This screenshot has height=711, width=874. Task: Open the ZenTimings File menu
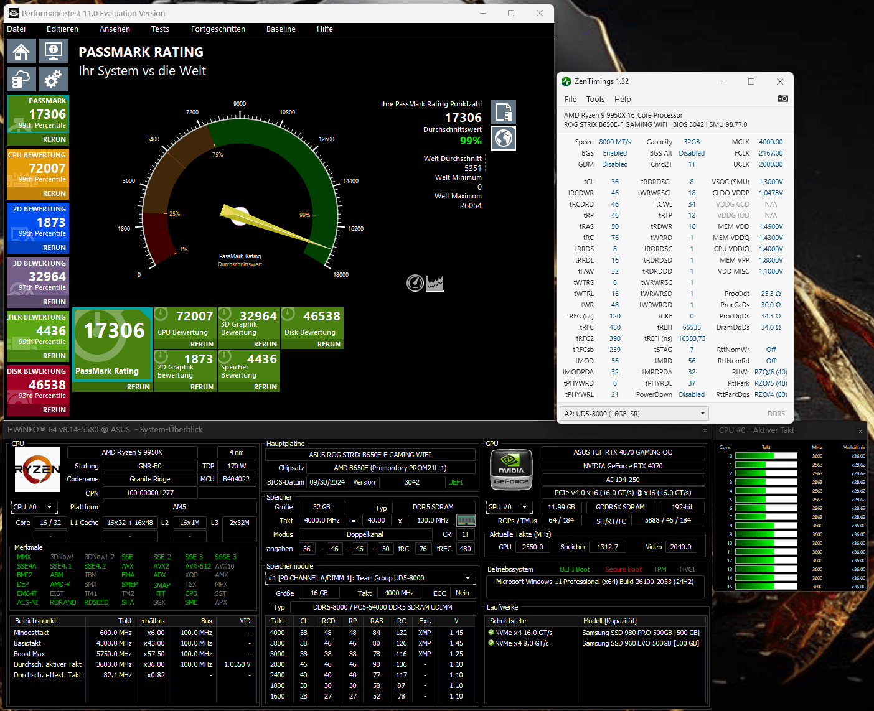click(x=570, y=100)
